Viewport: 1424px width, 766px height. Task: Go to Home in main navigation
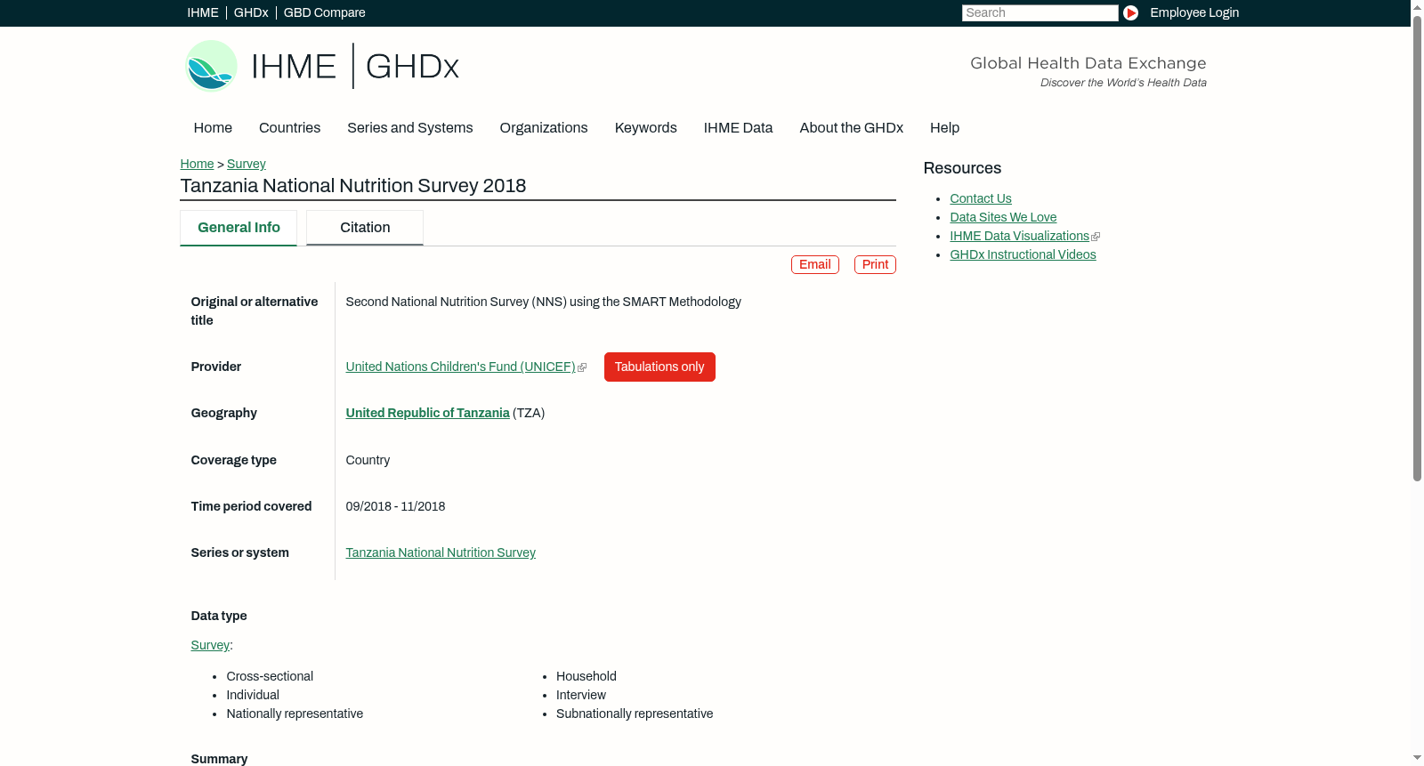pyautogui.click(x=213, y=128)
